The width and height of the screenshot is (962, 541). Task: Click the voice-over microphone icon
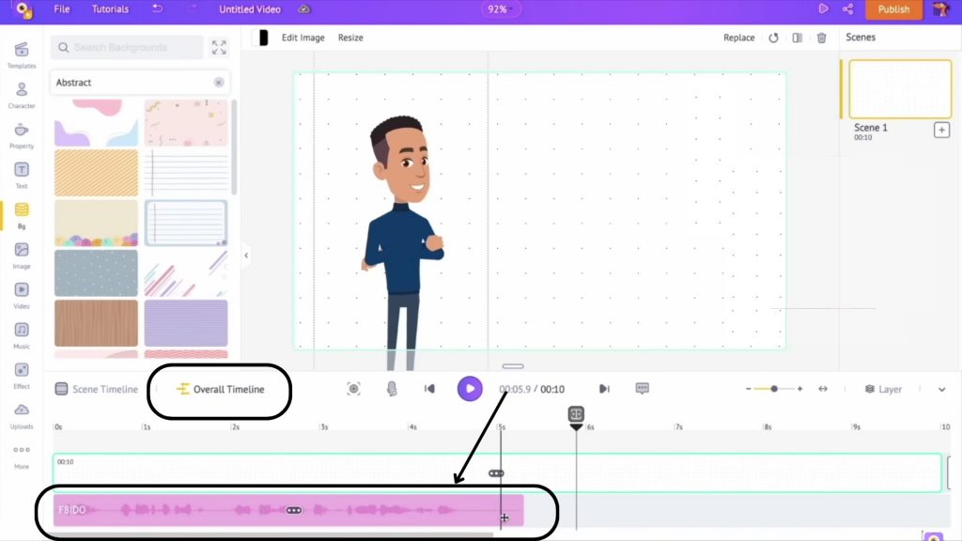[x=392, y=389]
